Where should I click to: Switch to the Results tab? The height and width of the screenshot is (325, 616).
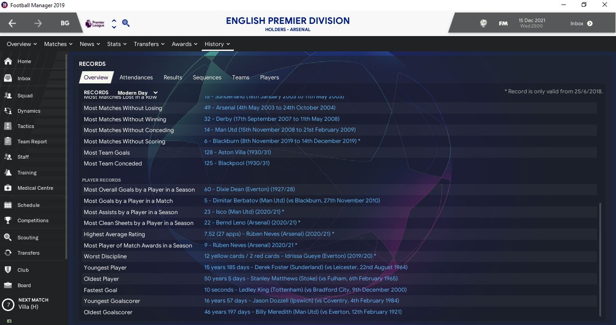(x=173, y=77)
